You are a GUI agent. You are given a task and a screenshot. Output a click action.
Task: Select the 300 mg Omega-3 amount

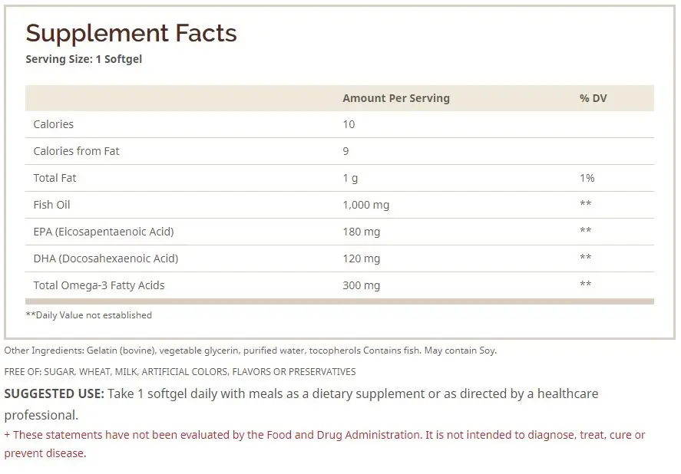362,285
